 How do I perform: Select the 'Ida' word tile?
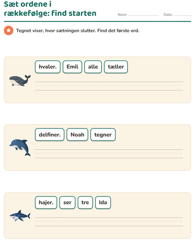pos(103,202)
